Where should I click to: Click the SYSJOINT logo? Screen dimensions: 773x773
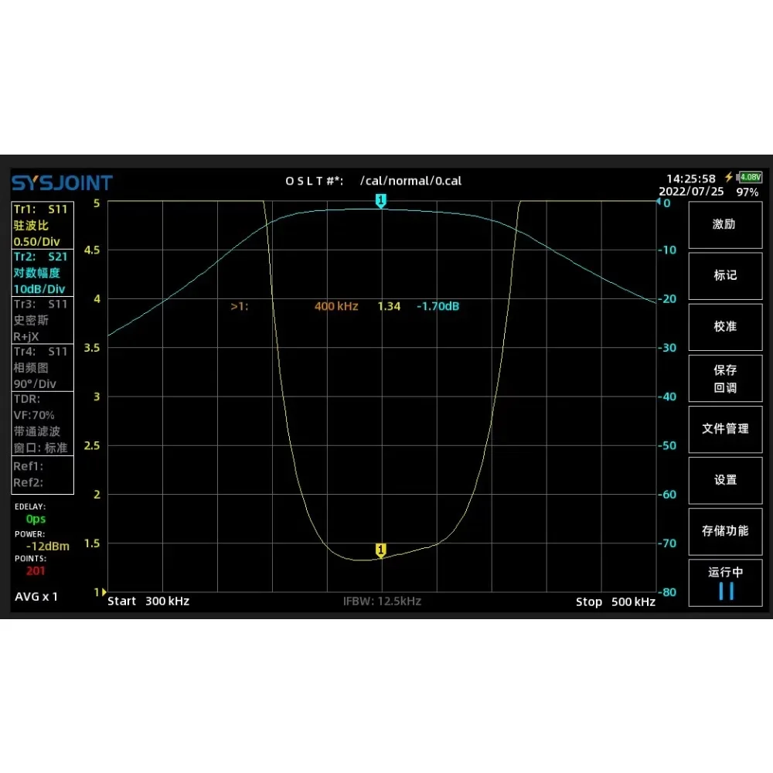62,183
